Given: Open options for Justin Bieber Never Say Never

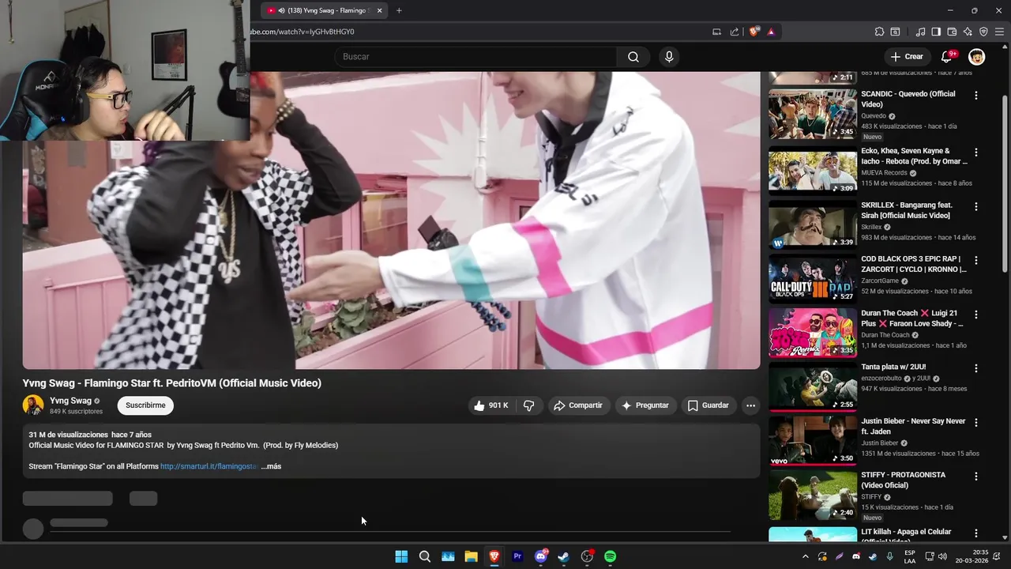Looking at the screenshot, I should (976, 423).
